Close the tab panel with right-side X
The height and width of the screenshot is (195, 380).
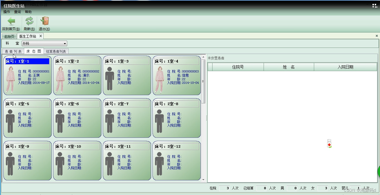coord(377,36)
